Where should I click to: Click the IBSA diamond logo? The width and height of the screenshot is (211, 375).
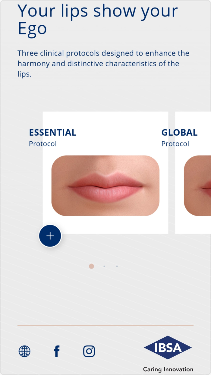[x=168, y=348]
